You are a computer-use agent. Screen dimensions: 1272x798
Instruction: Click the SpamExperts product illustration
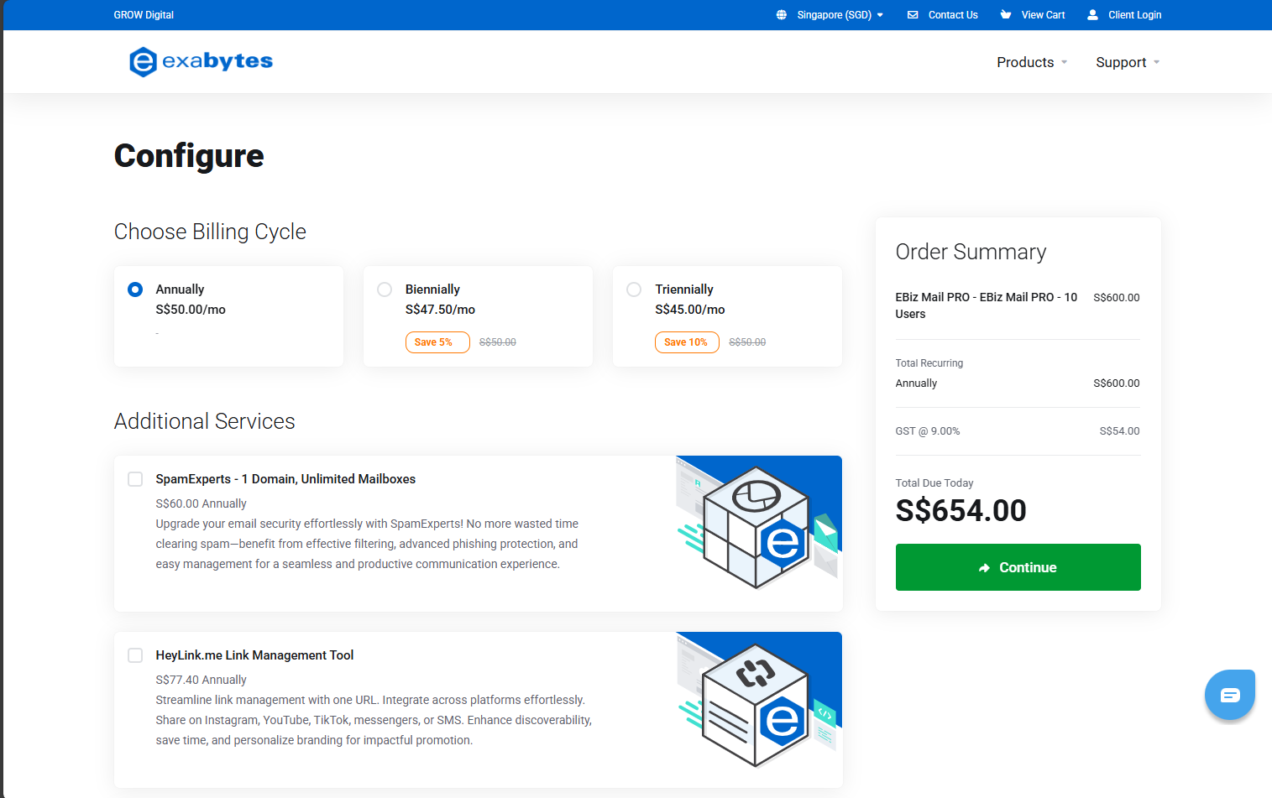[759, 524]
